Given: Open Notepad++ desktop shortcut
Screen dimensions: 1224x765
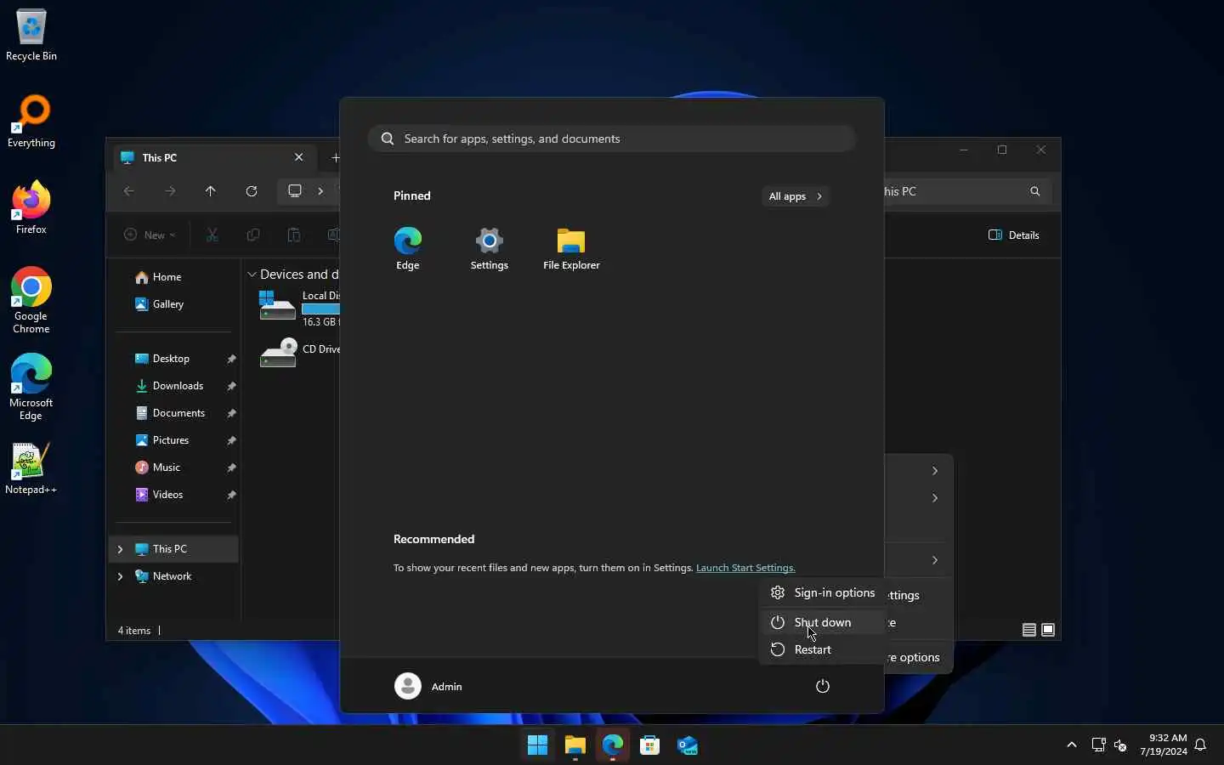Looking at the screenshot, I should [31, 469].
